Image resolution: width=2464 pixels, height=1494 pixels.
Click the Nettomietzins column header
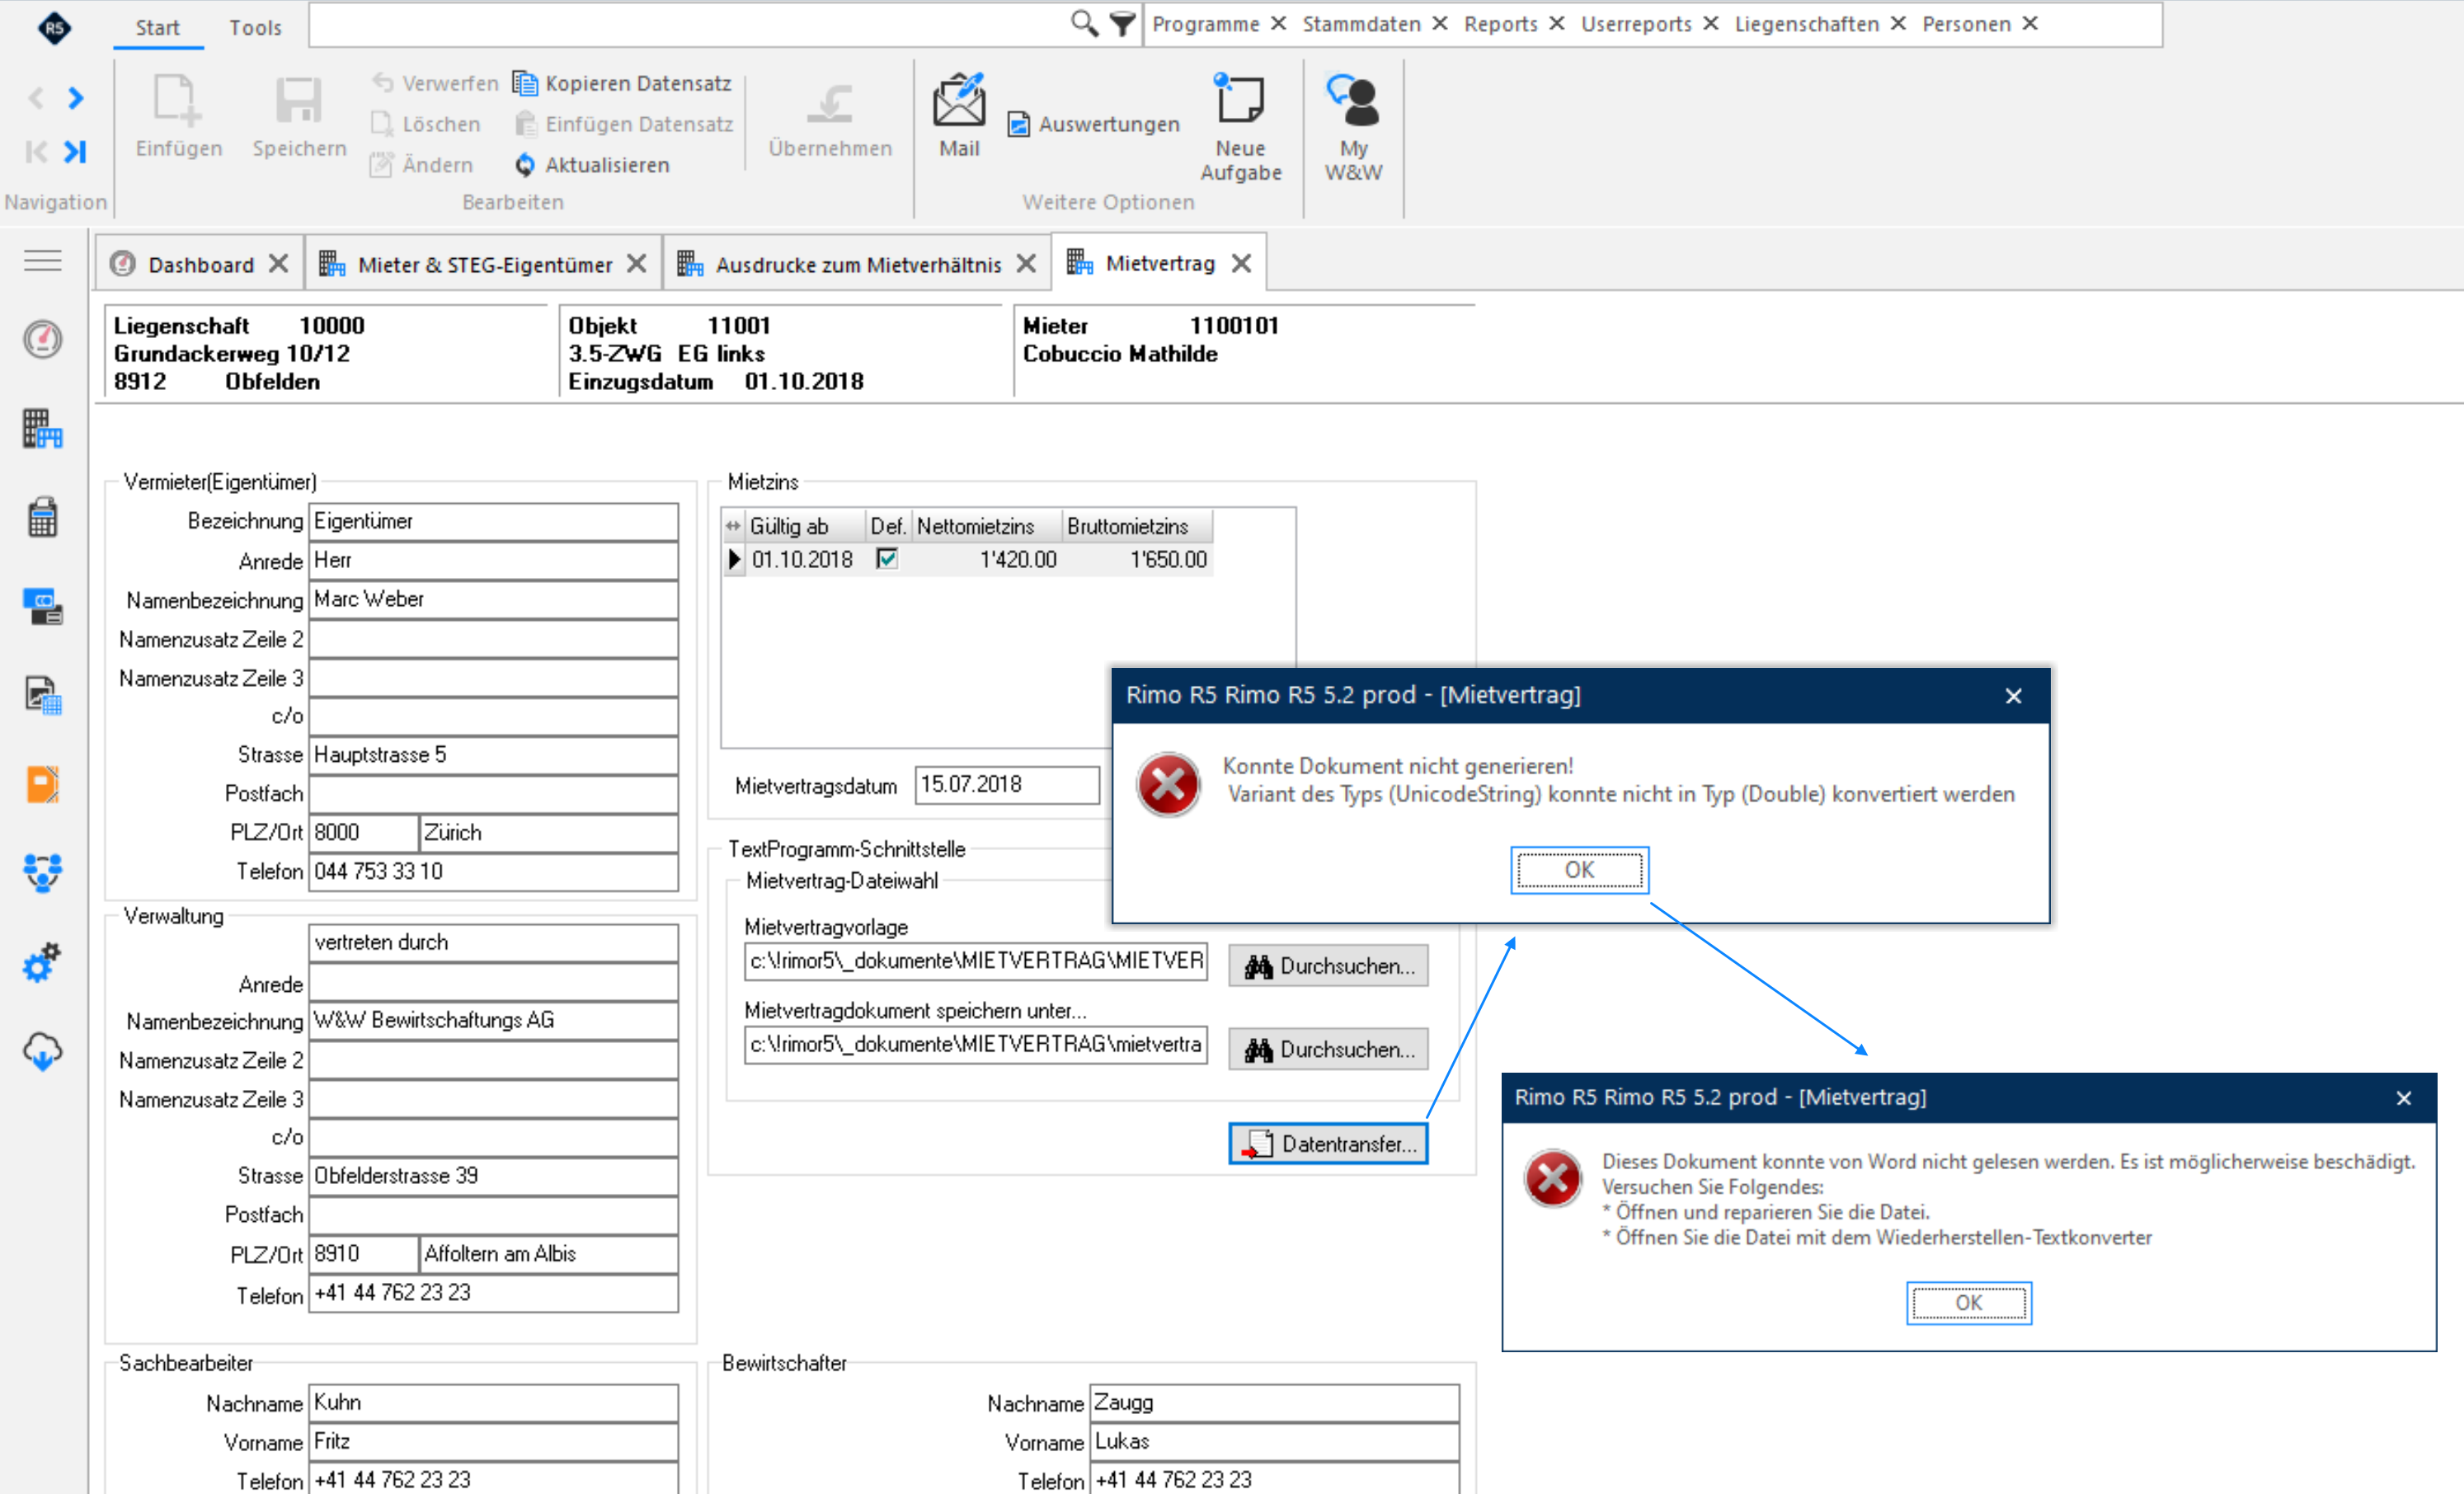tap(986, 526)
